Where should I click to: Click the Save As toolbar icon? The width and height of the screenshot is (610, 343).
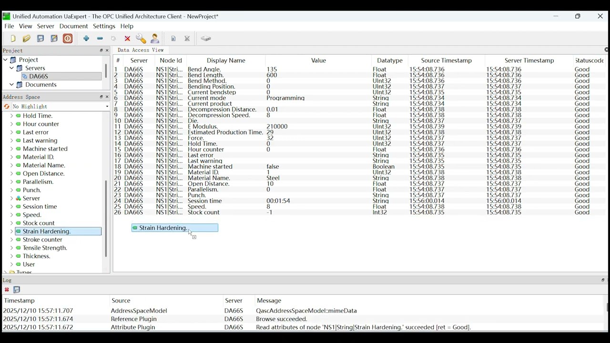tap(54, 39)
